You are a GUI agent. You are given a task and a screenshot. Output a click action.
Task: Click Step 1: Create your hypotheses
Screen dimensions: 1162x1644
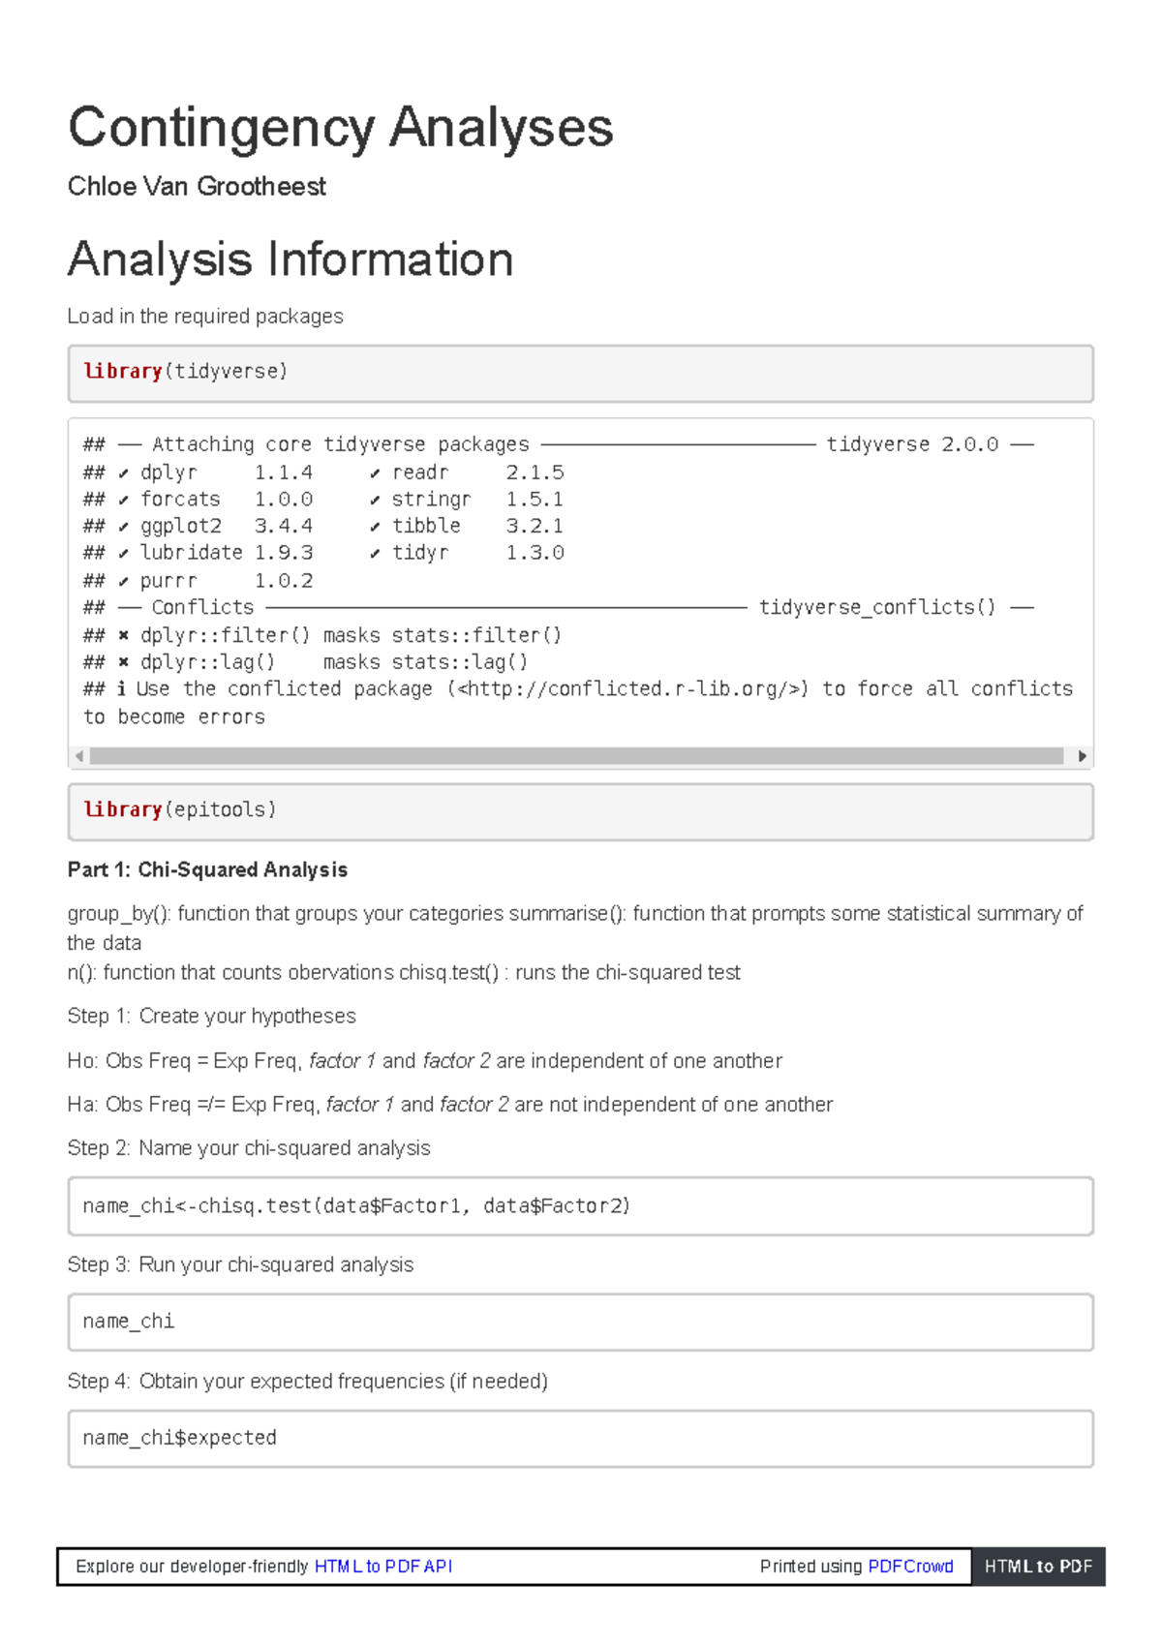[x=212, y=1017]
